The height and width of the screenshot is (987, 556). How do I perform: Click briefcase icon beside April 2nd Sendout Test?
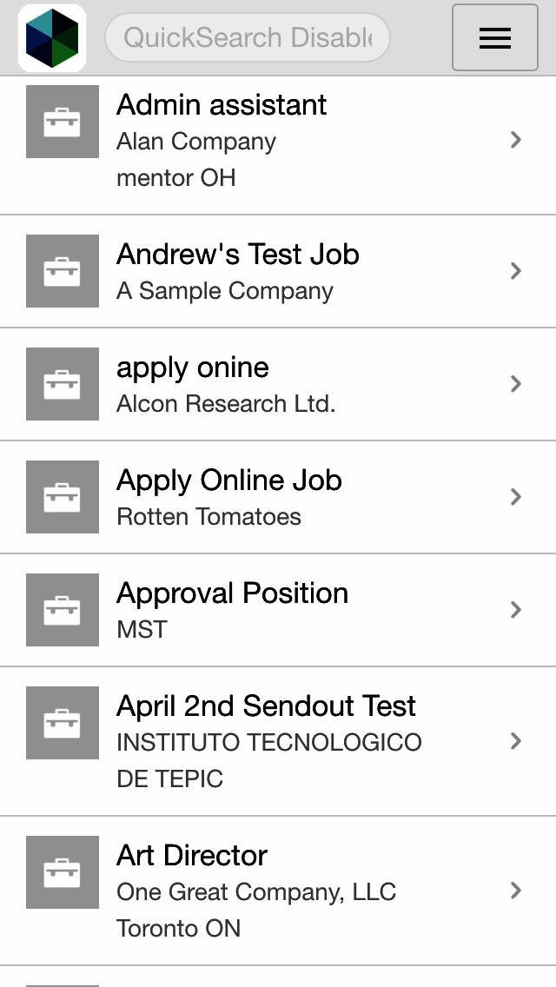click(63, 723)
